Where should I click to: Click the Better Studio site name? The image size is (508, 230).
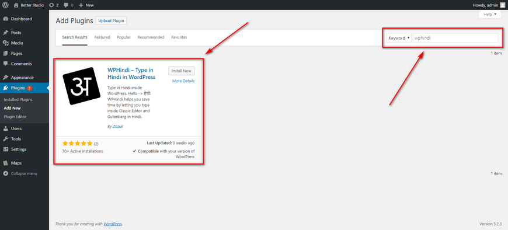32,5
